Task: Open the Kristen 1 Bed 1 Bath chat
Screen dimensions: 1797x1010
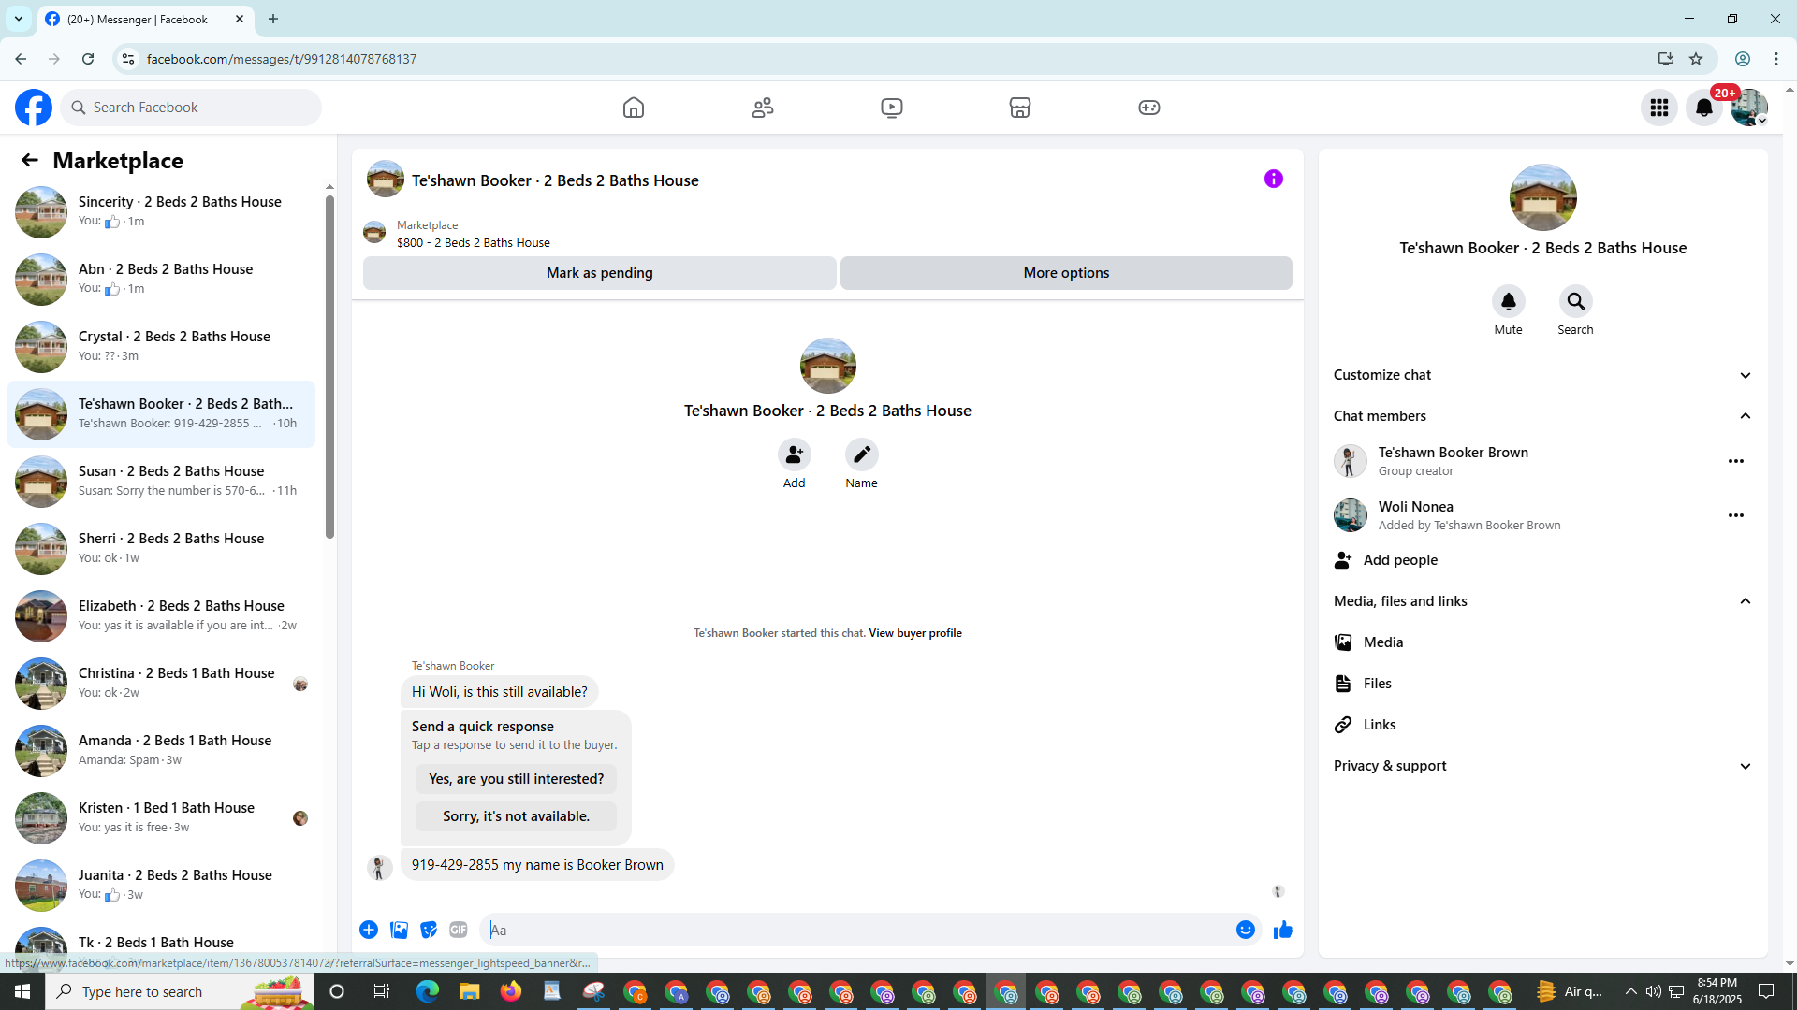Action: 162,817
